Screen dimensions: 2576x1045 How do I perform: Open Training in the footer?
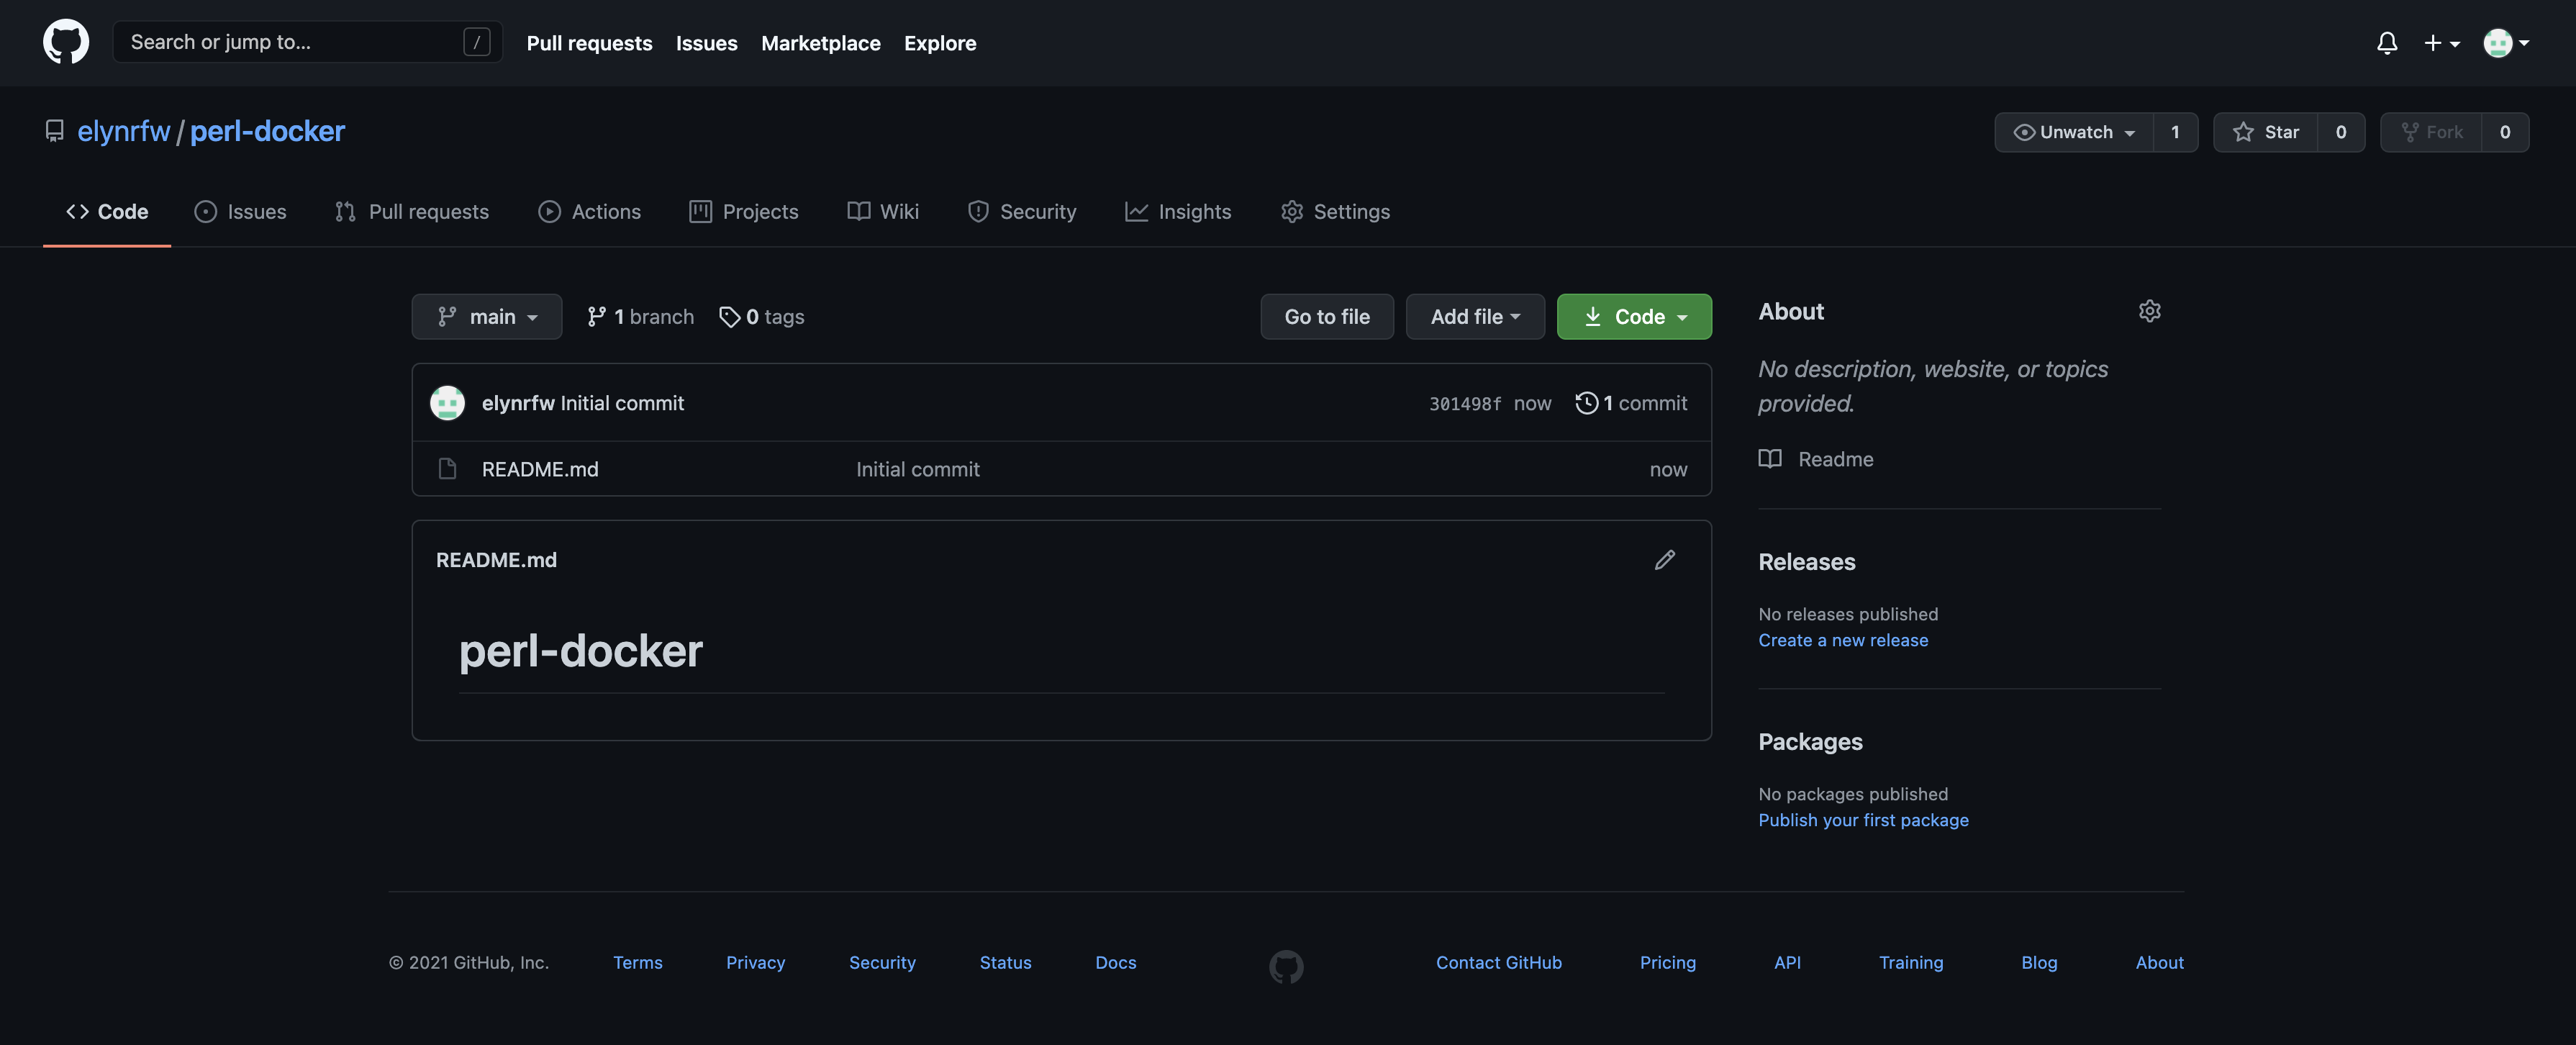(x=1911, y=962)
